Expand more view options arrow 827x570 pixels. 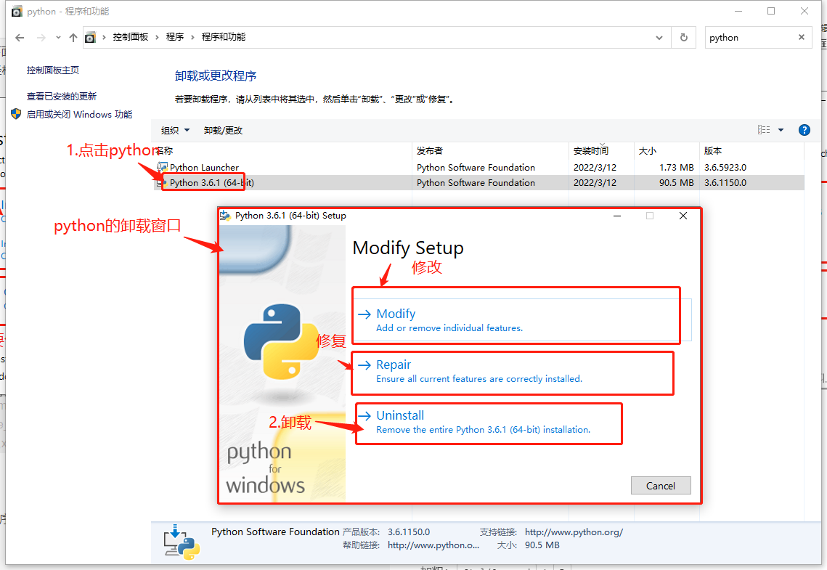click(781, 130)
